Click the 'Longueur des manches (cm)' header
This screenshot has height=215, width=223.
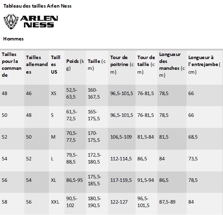[172, 65]
